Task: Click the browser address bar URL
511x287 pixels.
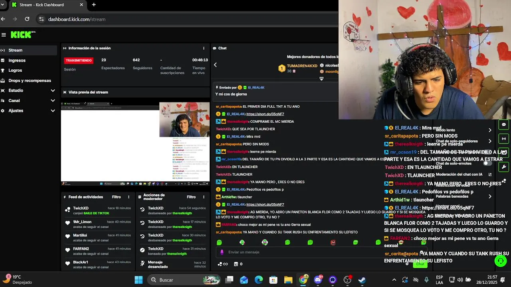Action: point(77,19)
